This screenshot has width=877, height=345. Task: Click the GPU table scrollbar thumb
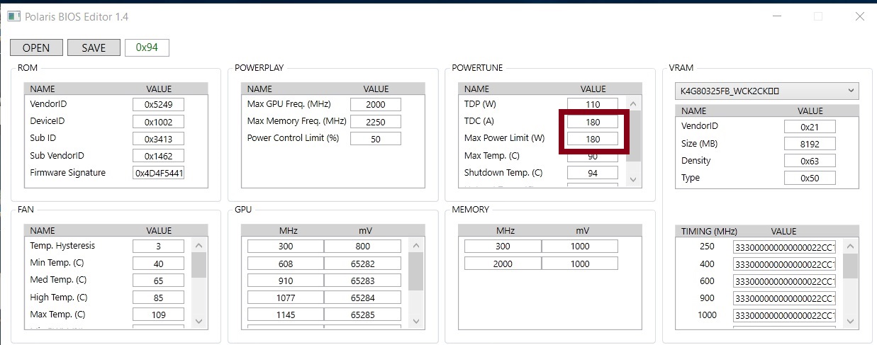pos(417,272)
